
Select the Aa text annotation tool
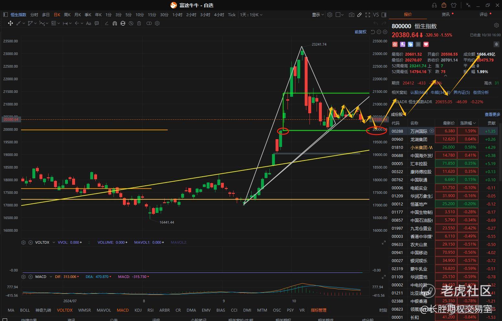[x=88, y=23]
